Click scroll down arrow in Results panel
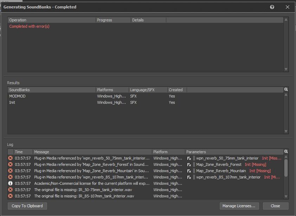This screenshot has height=216, width=296. (x=286, y=131)
